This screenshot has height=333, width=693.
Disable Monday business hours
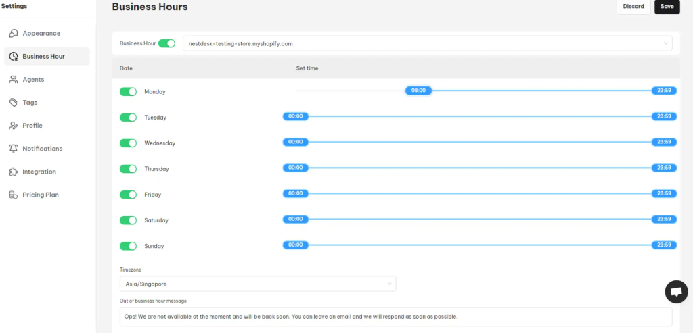click(x=128, y=92)
